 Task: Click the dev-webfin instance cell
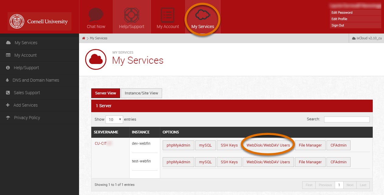pyautogui.click(x=141, y=144)
